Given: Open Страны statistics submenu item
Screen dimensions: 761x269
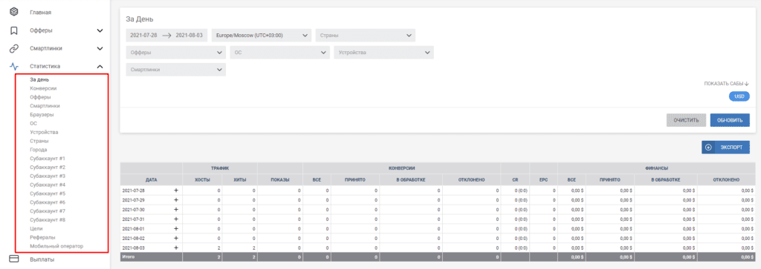Looking at the screenshot, I should click(39, 141).
